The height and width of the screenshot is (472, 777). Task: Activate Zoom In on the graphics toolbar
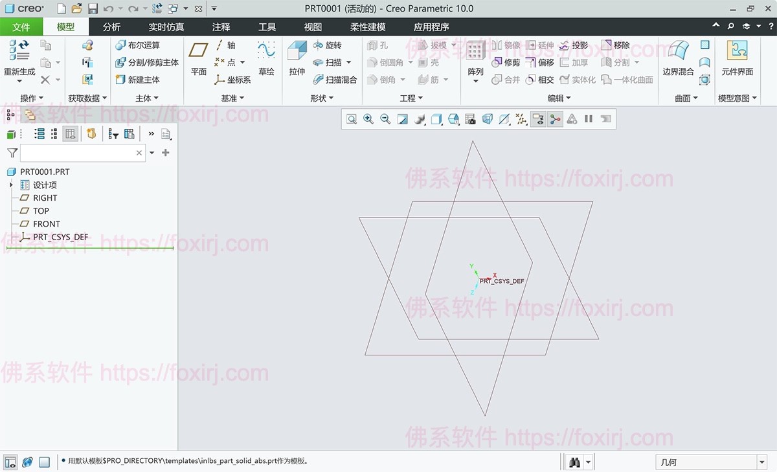pos(368,119)
